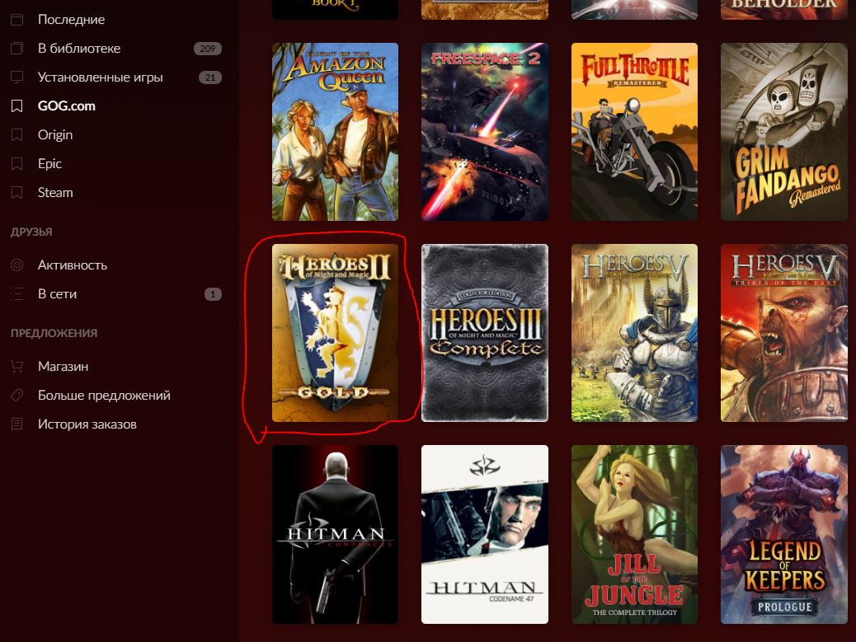Click the bookmark icon beside GOG.com
The height and width of the screenshot is (642, 856).
click(x=17, y=105)
